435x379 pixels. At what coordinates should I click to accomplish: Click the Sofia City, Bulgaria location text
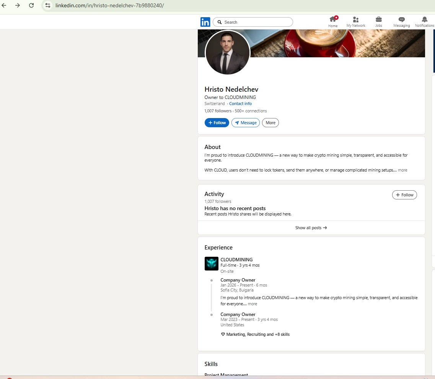[x=237, y=290]
